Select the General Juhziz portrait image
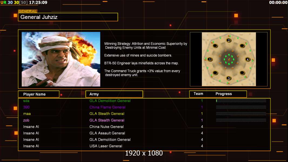This screenshot has height=162, width=288. [61, 59]
